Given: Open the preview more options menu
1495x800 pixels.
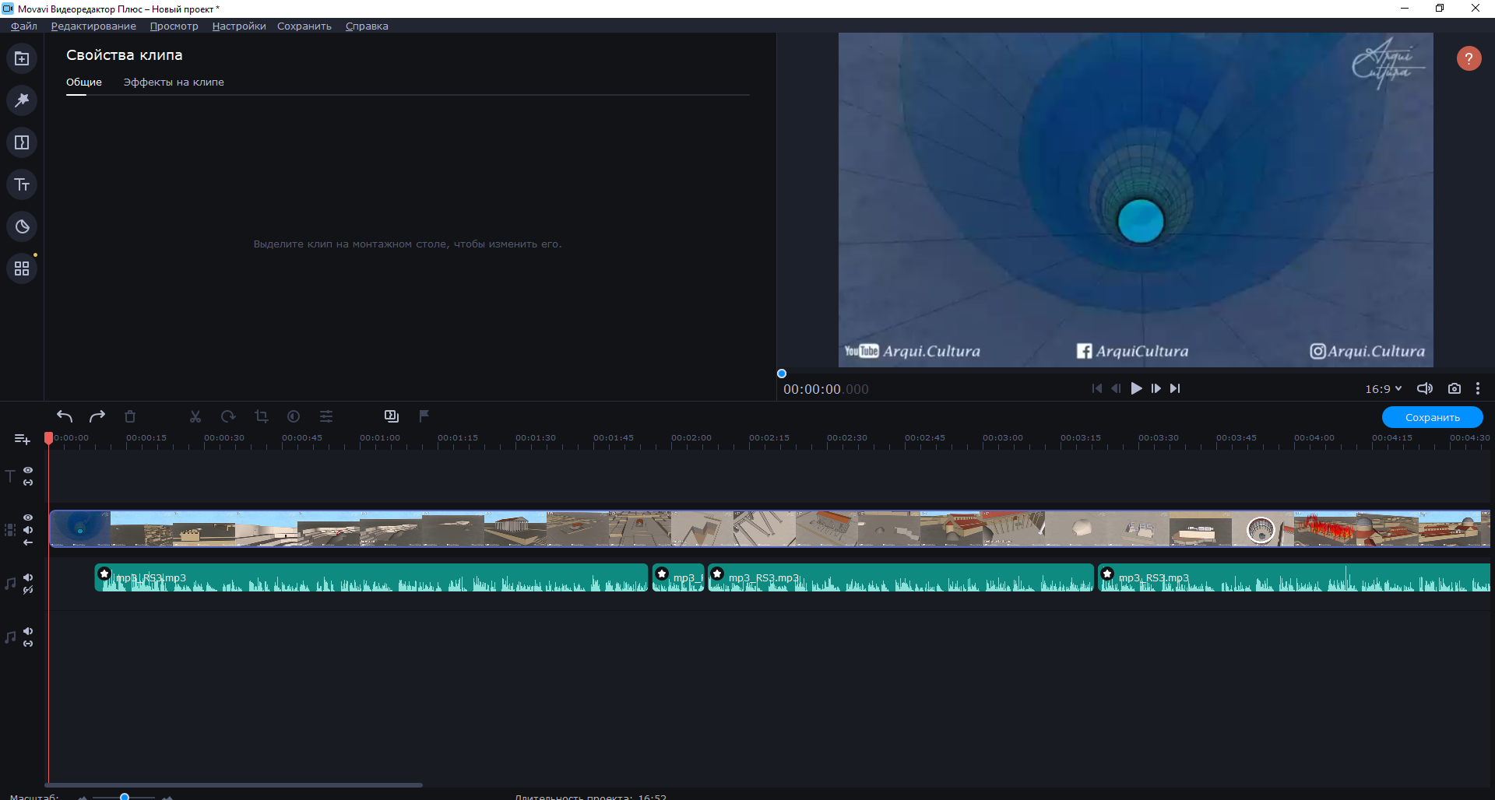Looking at the screenshot, I should click(1478, 388).
